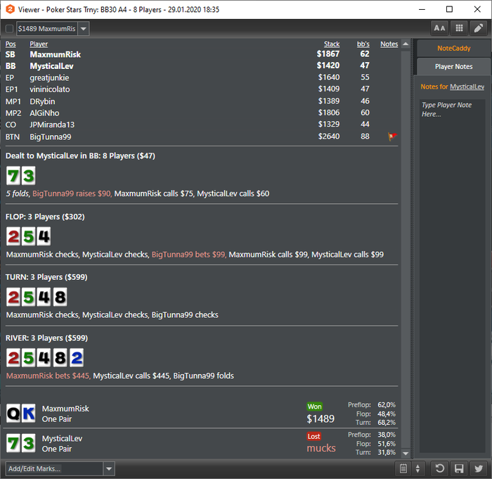Click the Viewer app logo in title bar
This screenshot has height=479, width=492.
click(10, 9)
